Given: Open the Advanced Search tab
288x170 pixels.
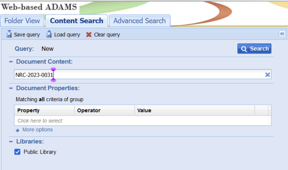Looking at the screenshot, I should pos(139,21).
